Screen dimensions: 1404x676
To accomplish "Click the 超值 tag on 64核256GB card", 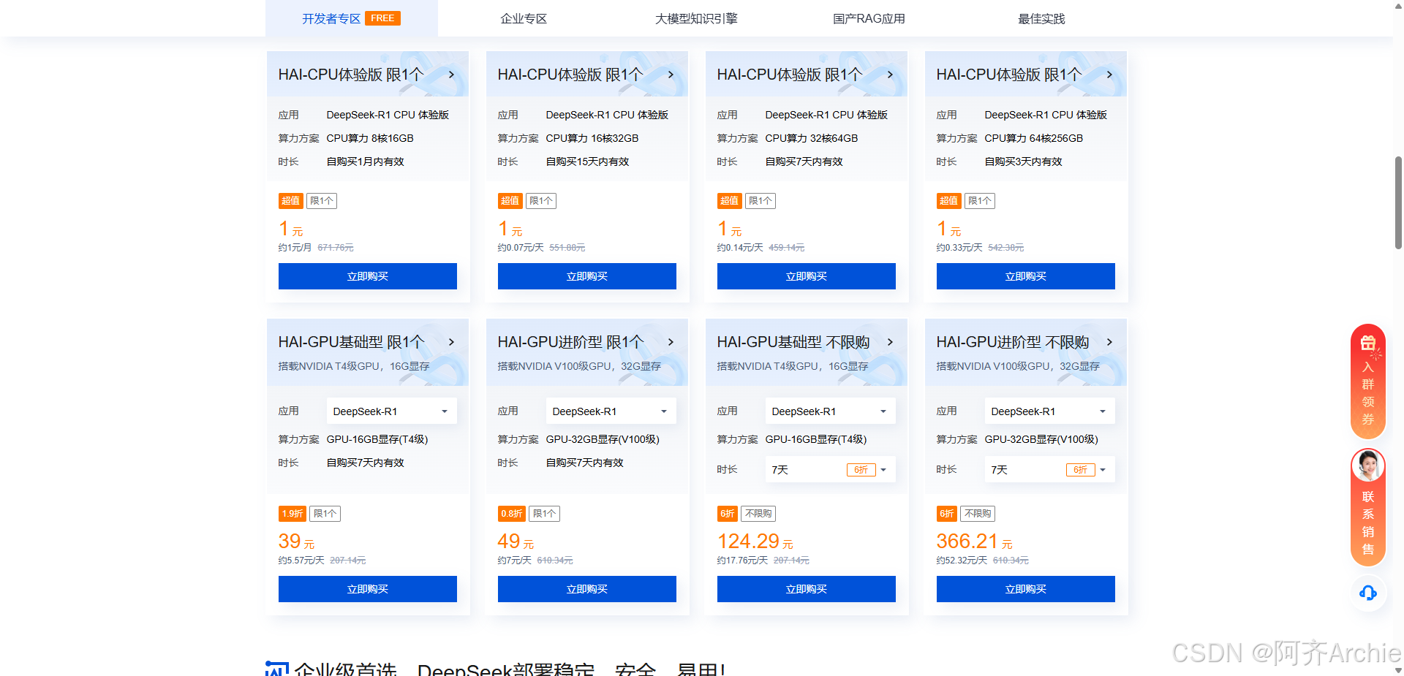I will [948, 201].
